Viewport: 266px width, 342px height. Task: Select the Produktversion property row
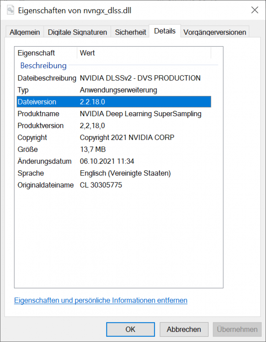pos(114,126)
